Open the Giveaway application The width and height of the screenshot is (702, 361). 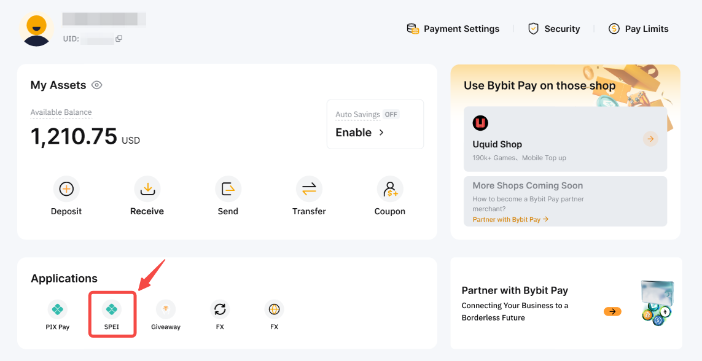pyautogui.click(x=166, y=309)
